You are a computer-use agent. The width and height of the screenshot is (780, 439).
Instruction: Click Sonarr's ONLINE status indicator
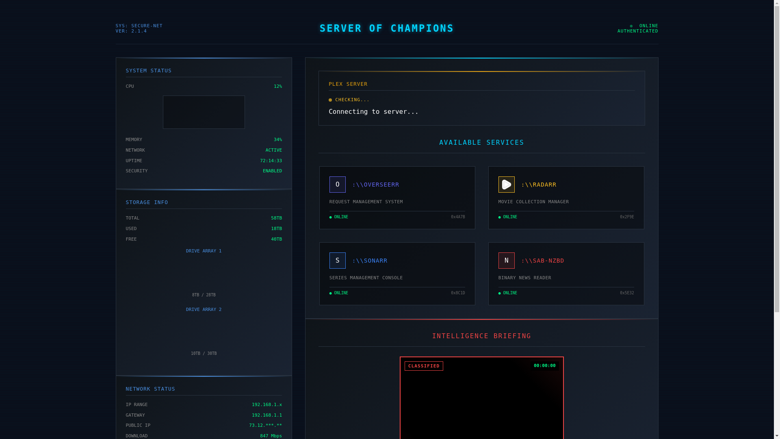point(339,293)
